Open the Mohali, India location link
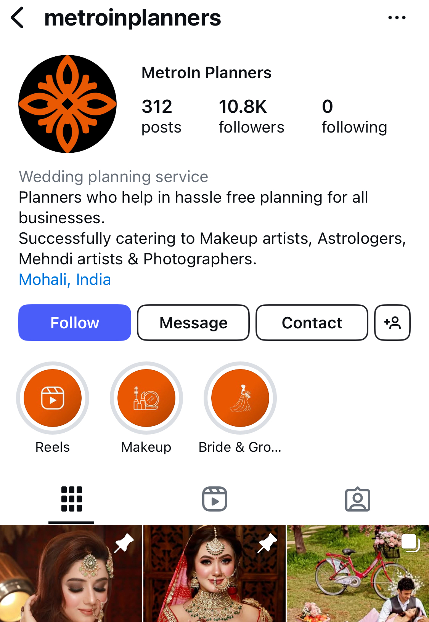Screen dimensions: 429x622 (65, 280)
